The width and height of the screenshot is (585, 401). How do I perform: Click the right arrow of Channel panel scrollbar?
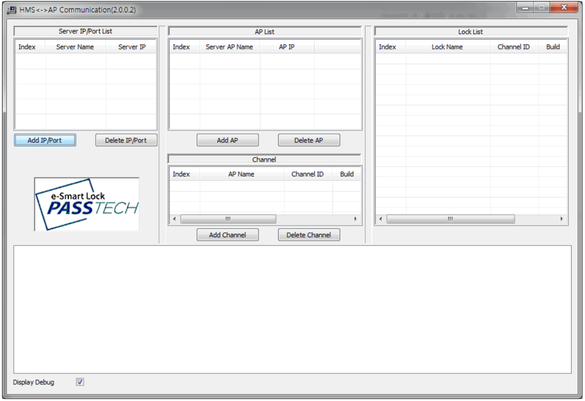point(355,219)
